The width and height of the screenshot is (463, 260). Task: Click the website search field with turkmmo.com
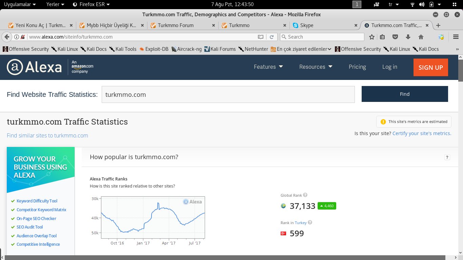click(x=228, y=94)
